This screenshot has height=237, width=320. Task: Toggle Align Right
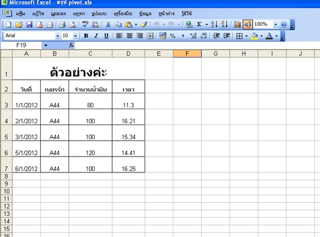point(140,36)
